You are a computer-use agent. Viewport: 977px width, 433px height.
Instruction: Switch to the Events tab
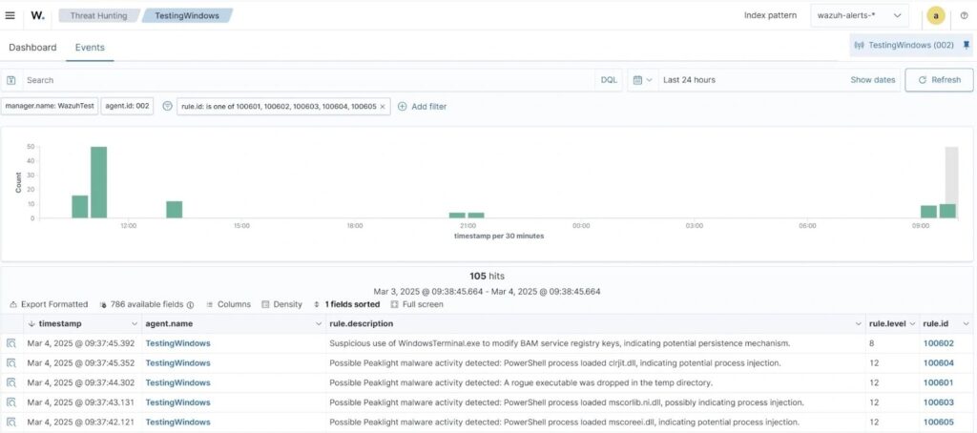pyautogui.click(x=90, y=48)
